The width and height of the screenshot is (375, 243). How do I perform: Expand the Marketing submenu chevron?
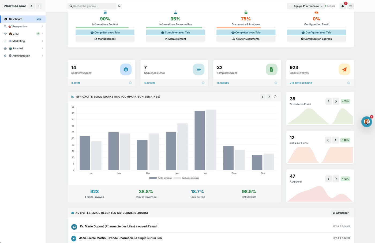point(42,41)
